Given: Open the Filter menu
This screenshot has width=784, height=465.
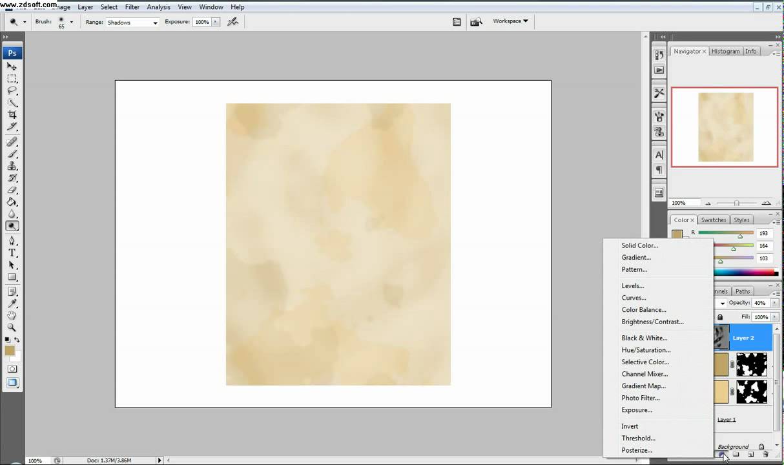Looking at the screenshot, I should pos(132,7).
